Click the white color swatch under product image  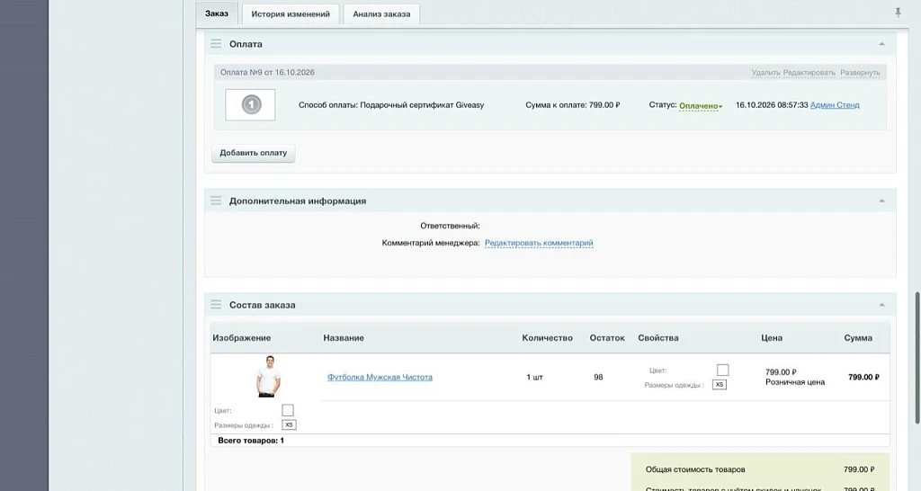point(288,410)
